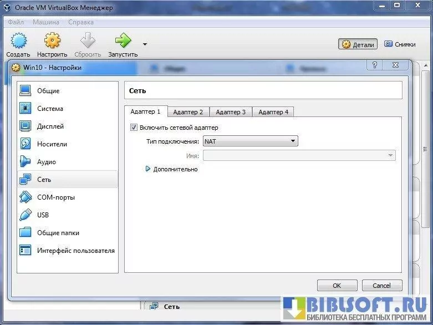Expand the Дополнительно section
This screenshot has width=433, height=325.
click(148, 169)
